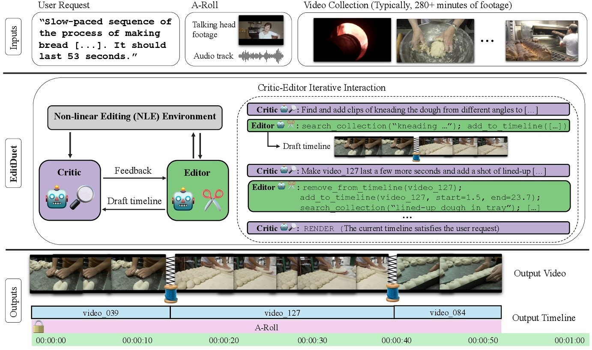
Task: Select the video_039 clip in the timeline
Action: pyautogui.click(x=101, y=313)
